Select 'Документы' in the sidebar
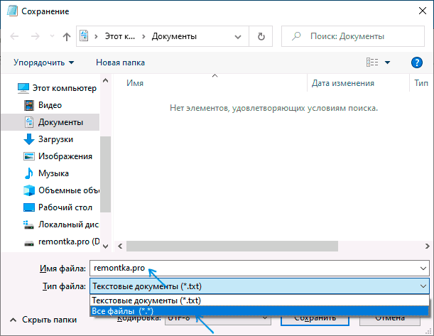Image resolution: width=434 pixels, height=336 pixels. [50, 122]
